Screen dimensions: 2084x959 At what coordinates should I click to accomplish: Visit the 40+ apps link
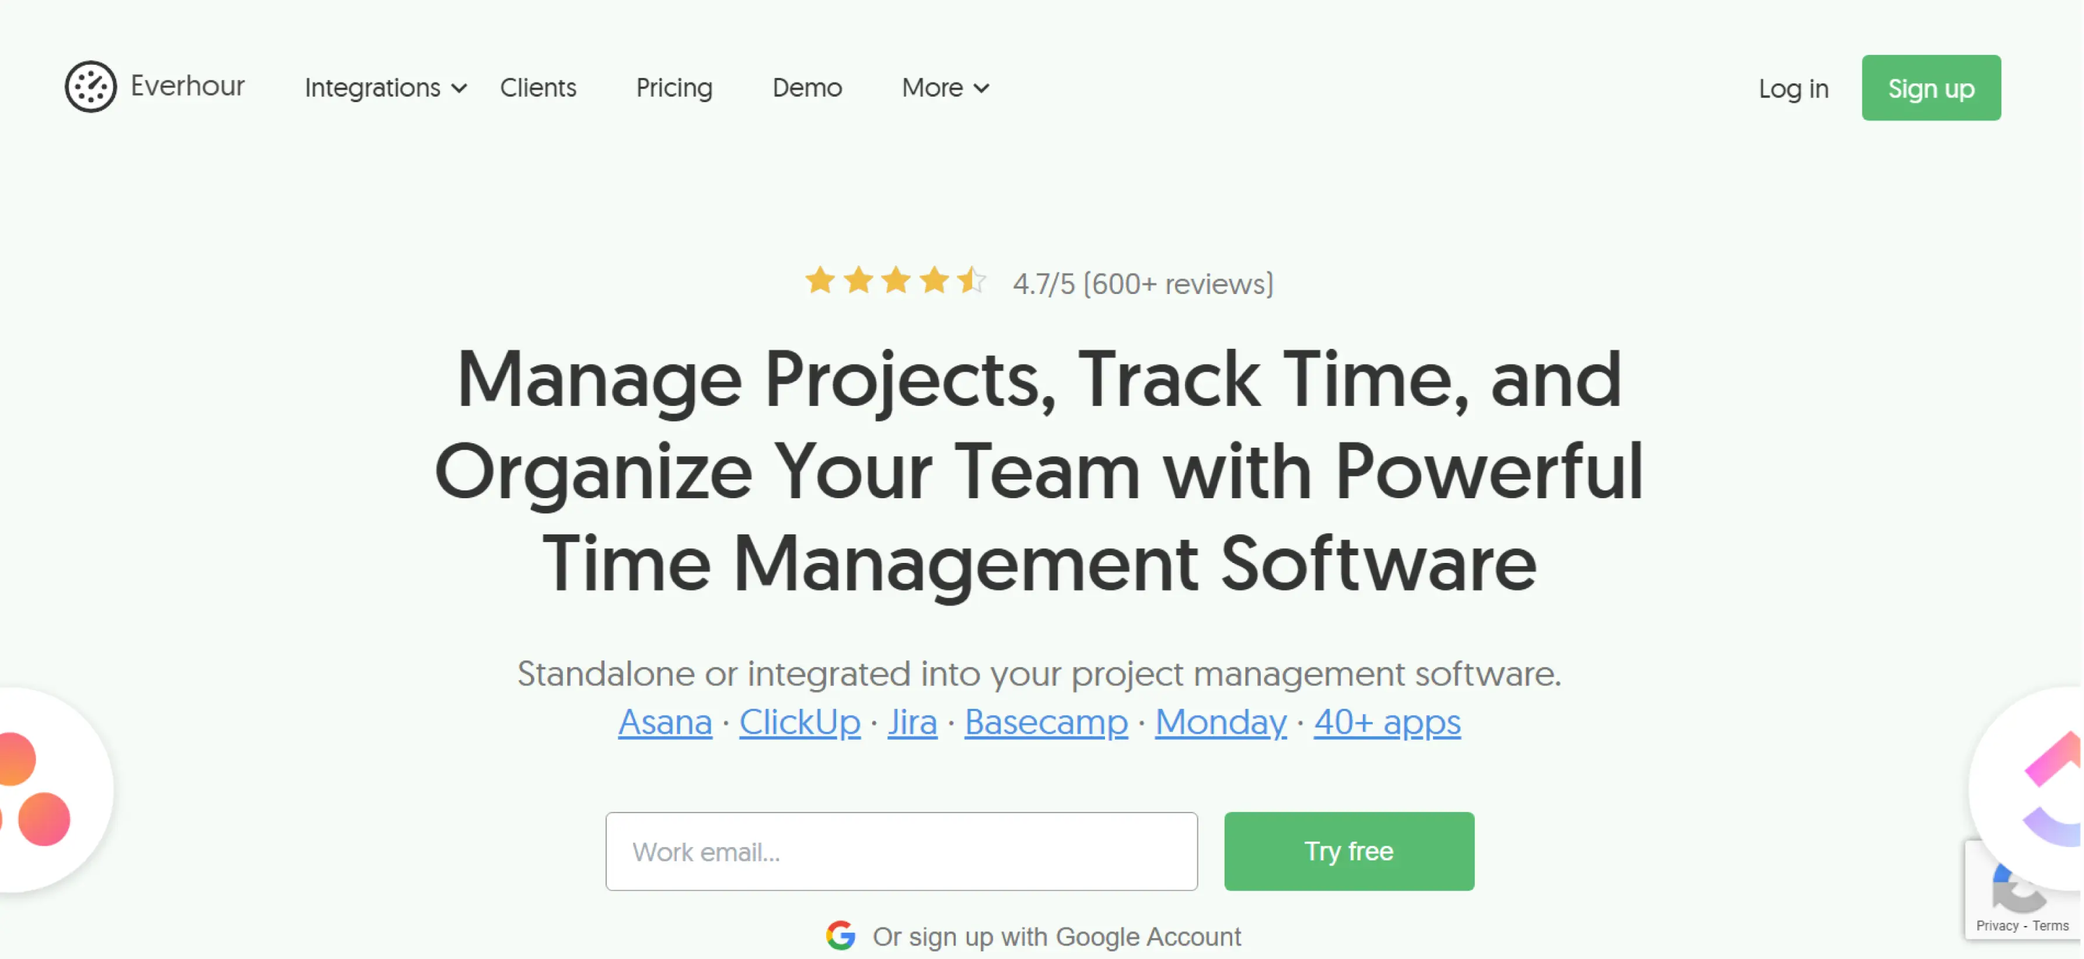pos(1387,722)
